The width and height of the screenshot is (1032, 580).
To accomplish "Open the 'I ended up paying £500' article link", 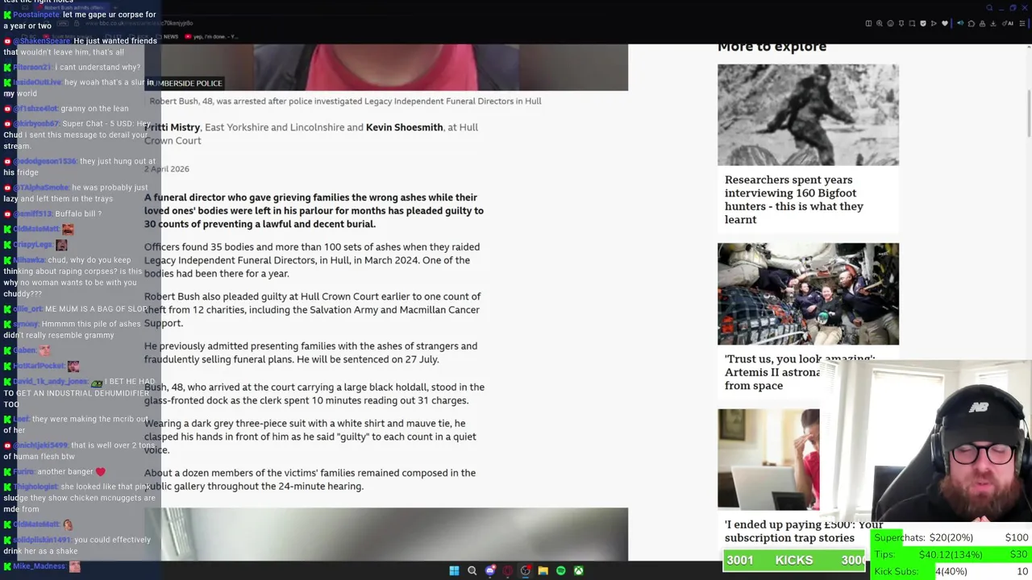I will (x=803, y=531).
